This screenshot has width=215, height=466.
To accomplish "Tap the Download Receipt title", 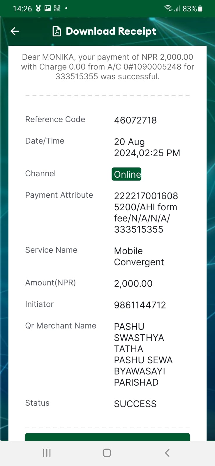I will 111,31.
